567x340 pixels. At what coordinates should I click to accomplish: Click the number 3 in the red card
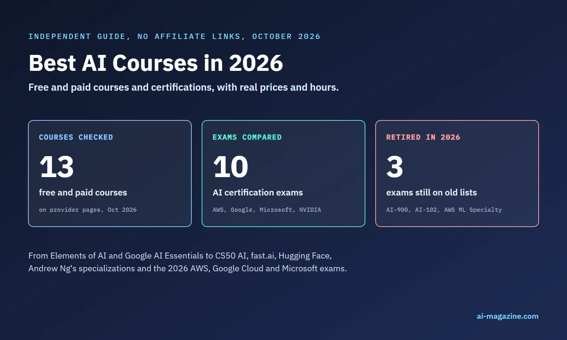click(x=395, y=166)
